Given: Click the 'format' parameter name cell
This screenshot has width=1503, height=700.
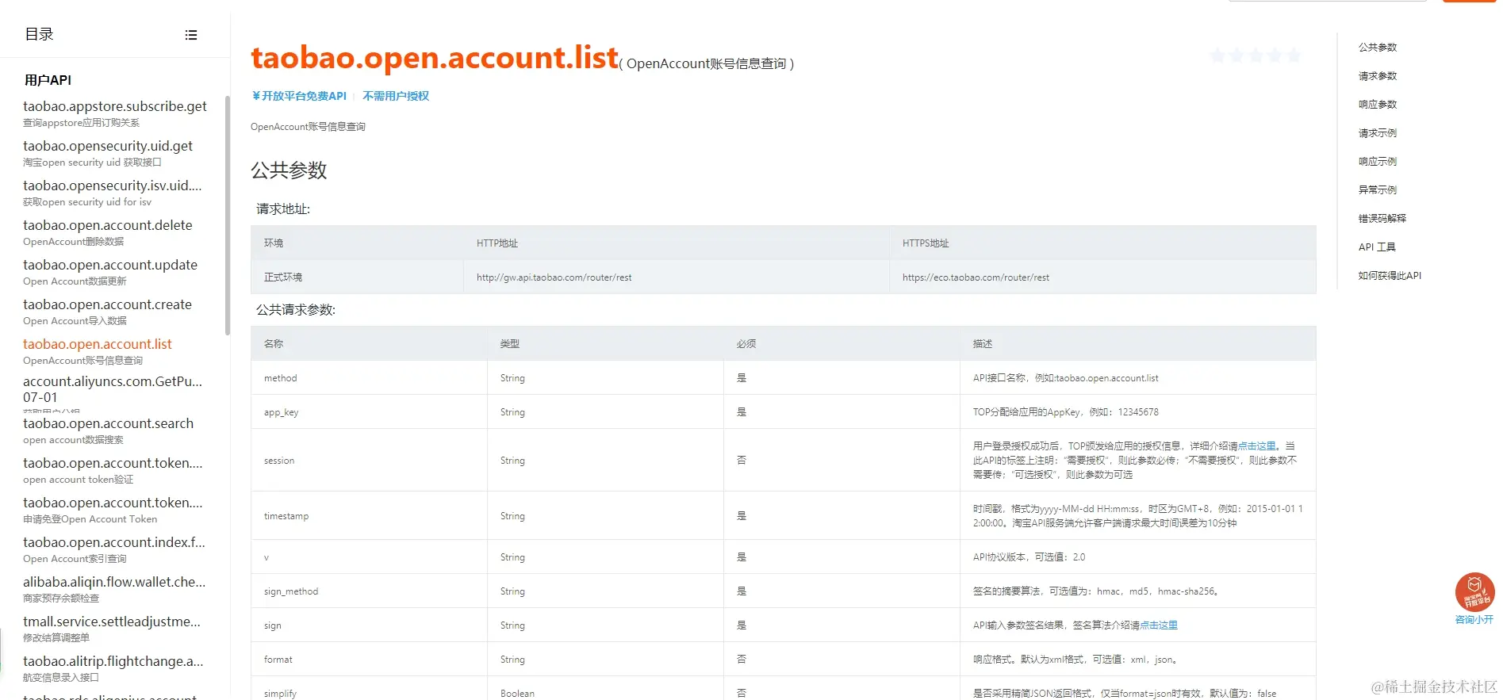Looking at the screenshot, I should [x=369, y=660].
